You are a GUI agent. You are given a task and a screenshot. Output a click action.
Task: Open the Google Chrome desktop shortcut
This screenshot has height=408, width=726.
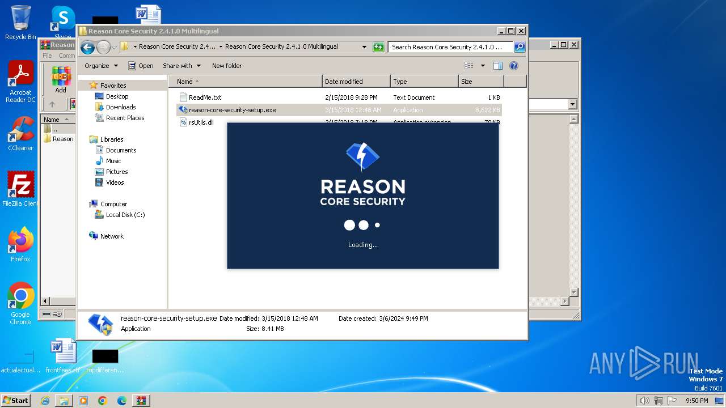pos(20,304)
